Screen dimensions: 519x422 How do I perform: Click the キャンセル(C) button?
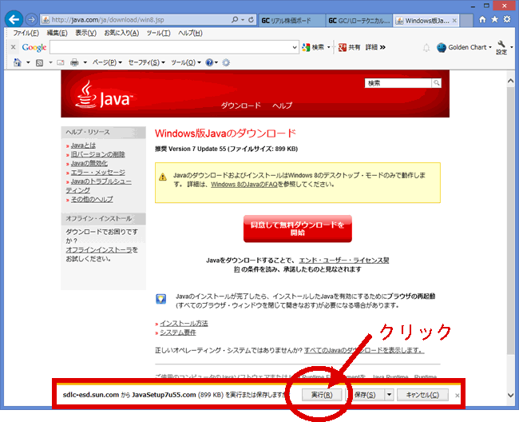[x=422, y=395]
